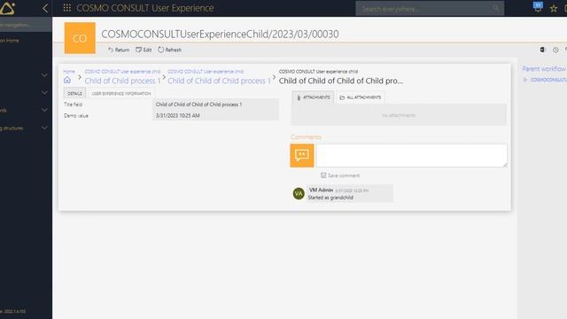Click the COSMO CONSULT User Experience header title

145,8
